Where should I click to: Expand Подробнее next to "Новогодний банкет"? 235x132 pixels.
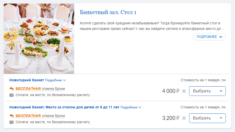pyautogui.click(x=55, y=80)
